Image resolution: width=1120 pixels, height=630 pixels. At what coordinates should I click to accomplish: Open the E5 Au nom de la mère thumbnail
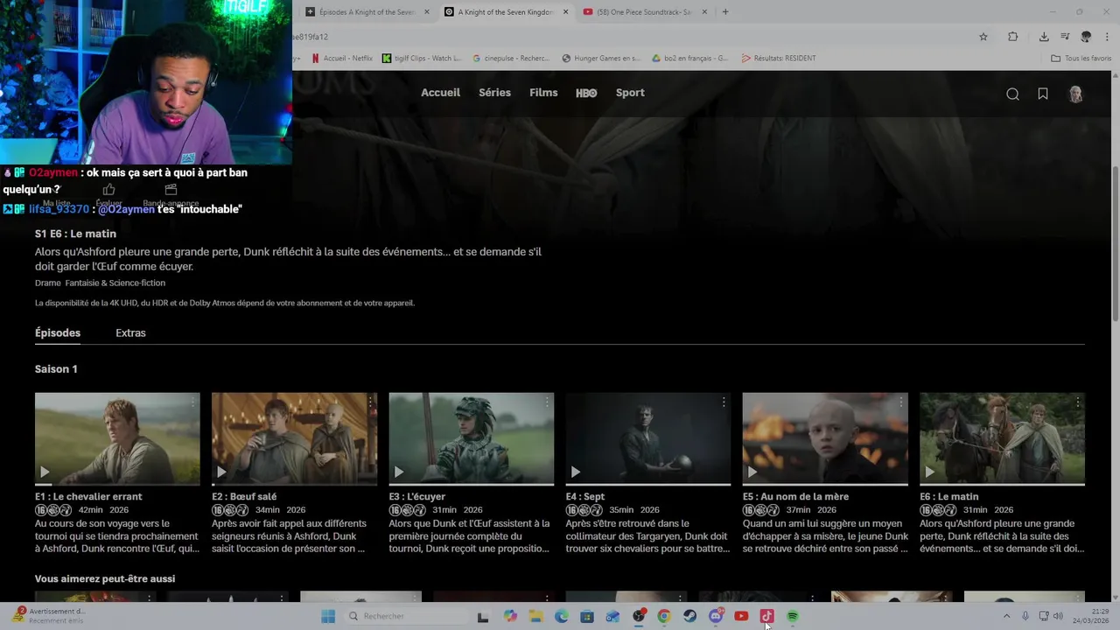click(x=825, y=438)
